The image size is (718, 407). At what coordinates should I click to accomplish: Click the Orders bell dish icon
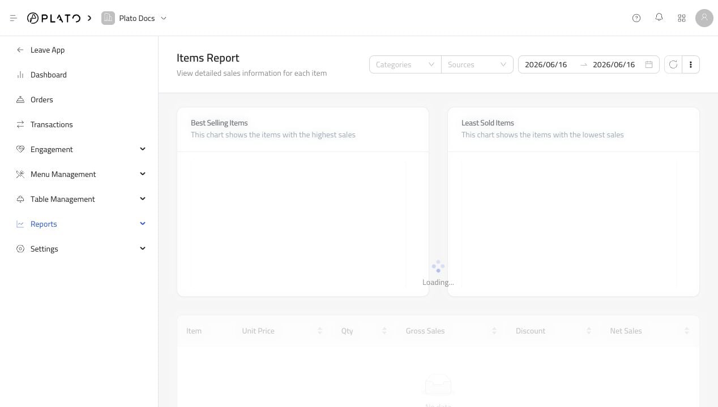coord(20,99)
